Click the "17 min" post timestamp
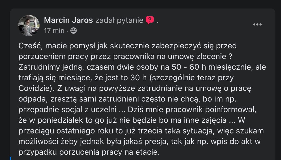281x160 pixels. click(x=54, y=31)
